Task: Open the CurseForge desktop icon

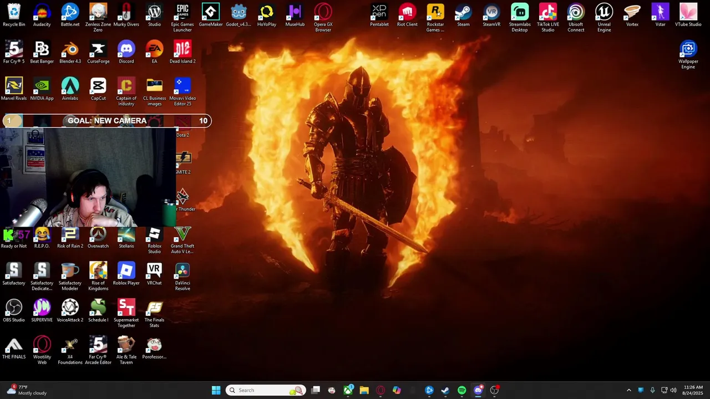Action: (x=98, y=53)
